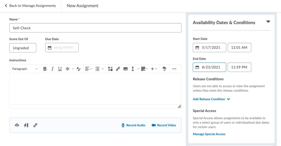Click the Due Date input field

pos(62,48)
